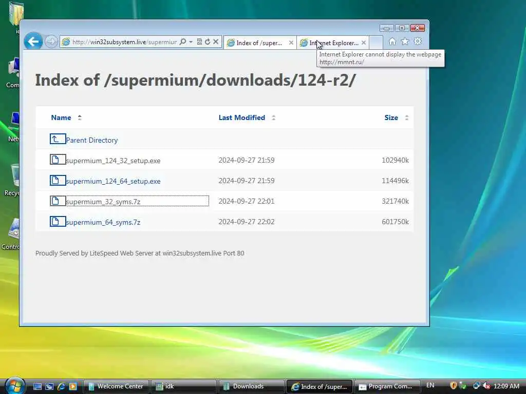Click the search magnifier in address bar

tap(183, 42)
